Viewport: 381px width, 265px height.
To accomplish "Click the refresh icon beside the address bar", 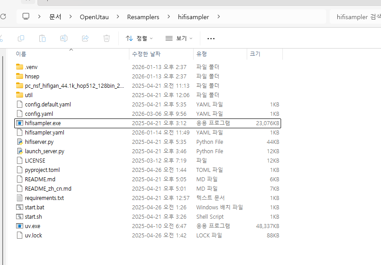I will [x=3, y=16].
